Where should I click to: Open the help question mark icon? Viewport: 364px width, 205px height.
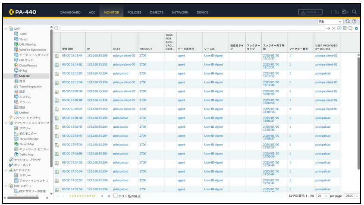354,22
